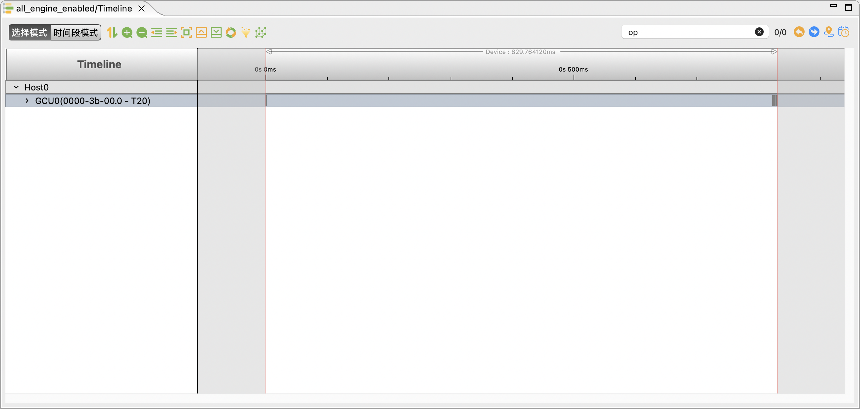Click the orange location pin icon
The image size is (860, 409).
click(829, 32)
